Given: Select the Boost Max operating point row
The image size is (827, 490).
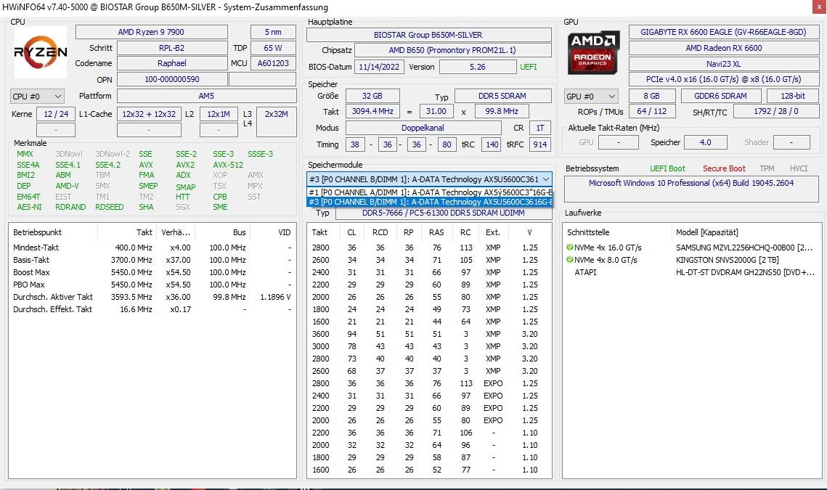Looking at the screenshot, I should 152,272.
